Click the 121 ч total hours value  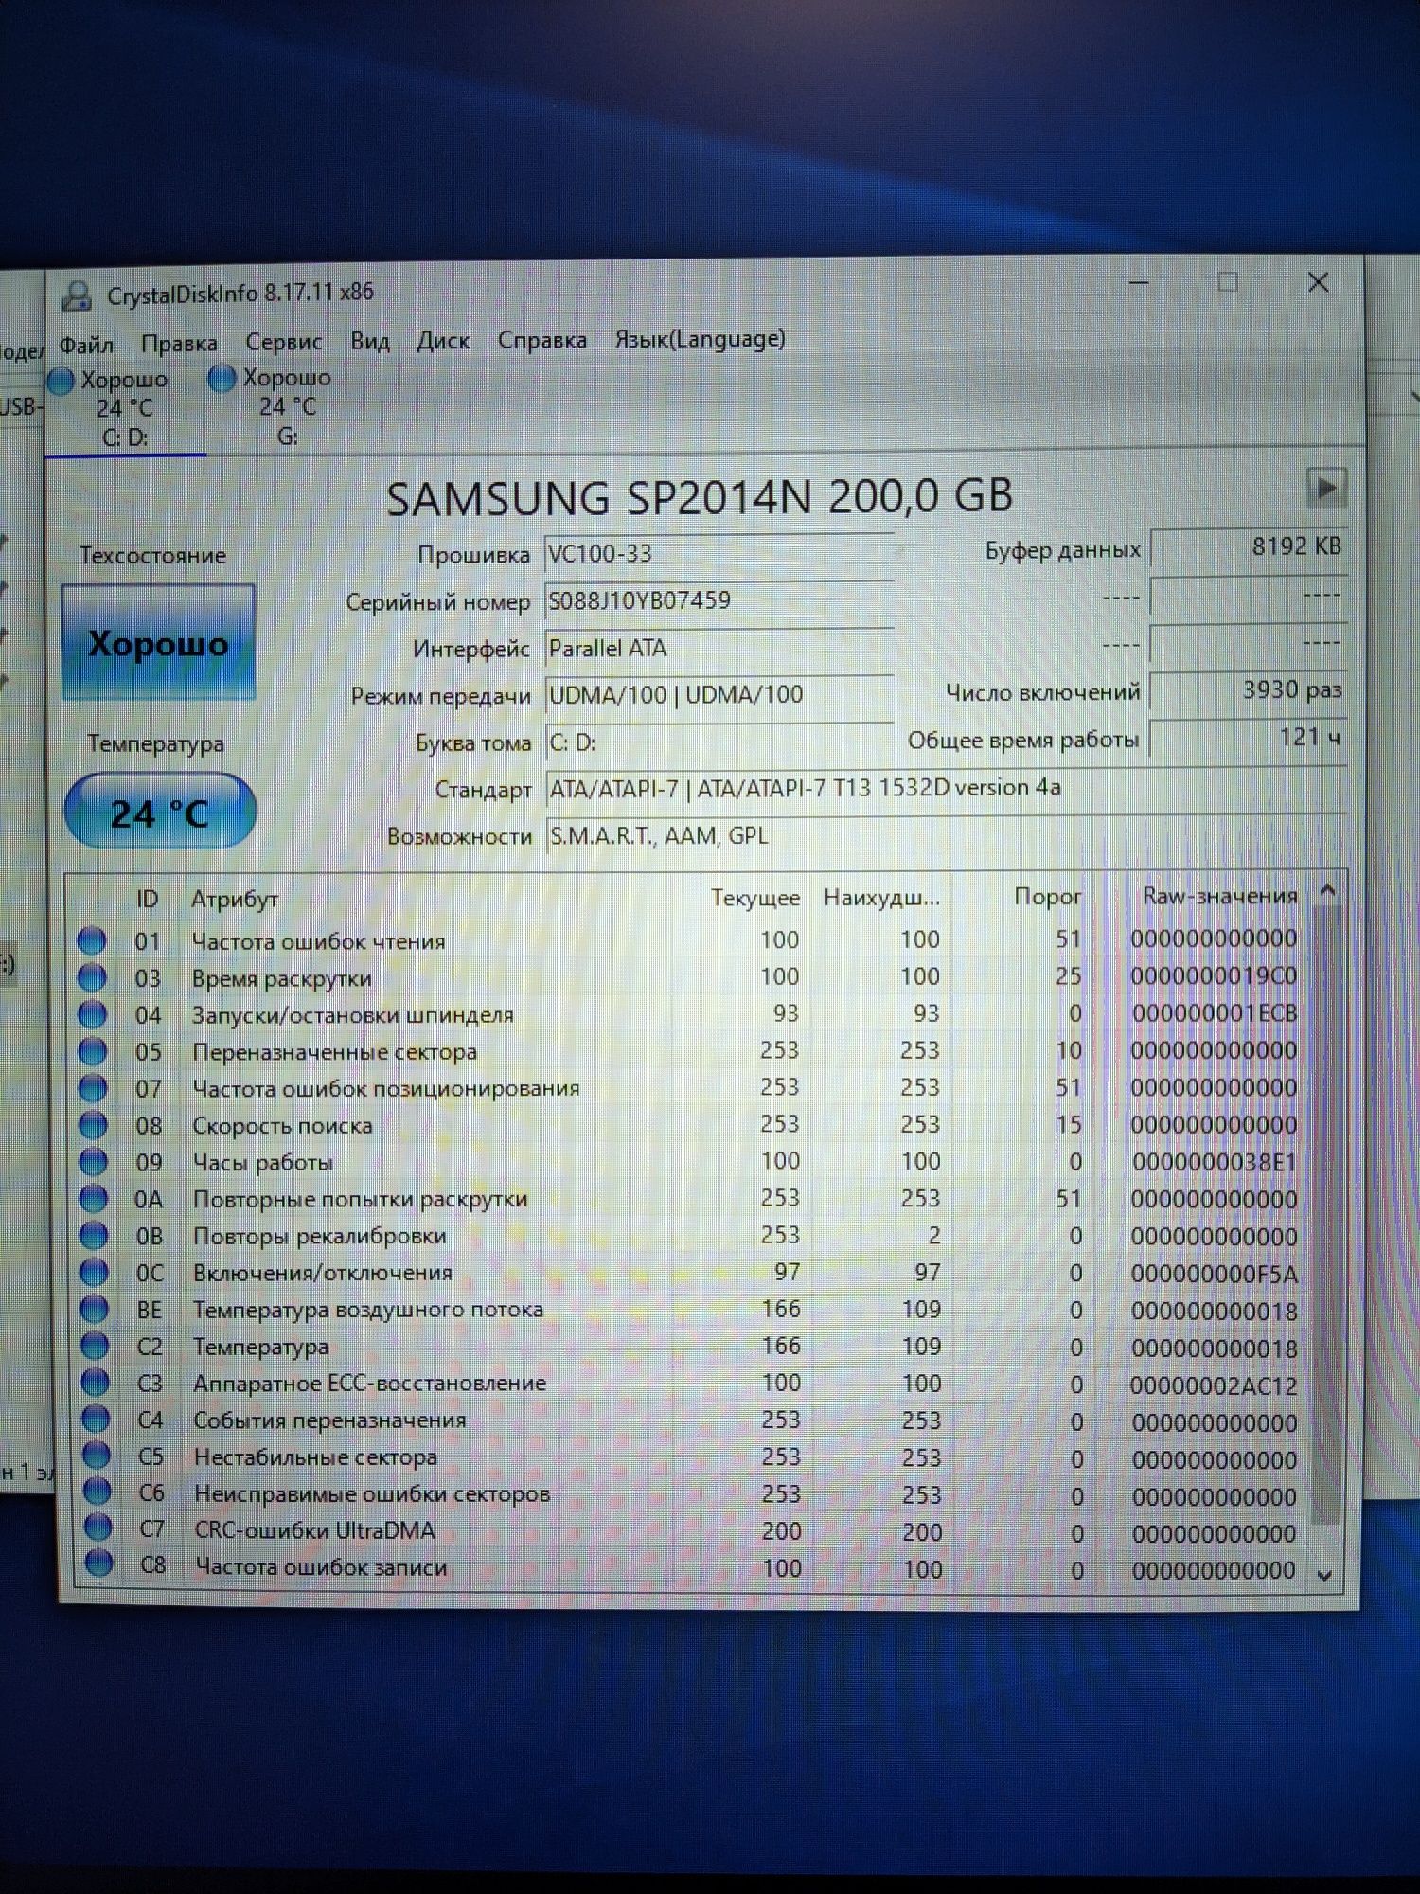click(1249, 738)
